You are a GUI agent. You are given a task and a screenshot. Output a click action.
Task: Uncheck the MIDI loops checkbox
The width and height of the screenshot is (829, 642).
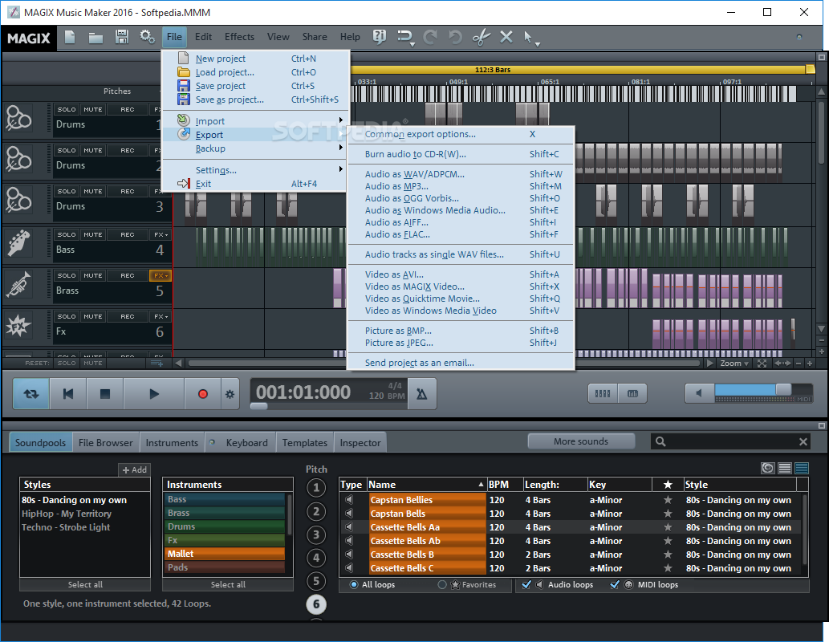[x=615, y=585]
